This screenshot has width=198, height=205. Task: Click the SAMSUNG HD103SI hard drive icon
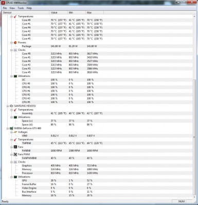[11, 106]
